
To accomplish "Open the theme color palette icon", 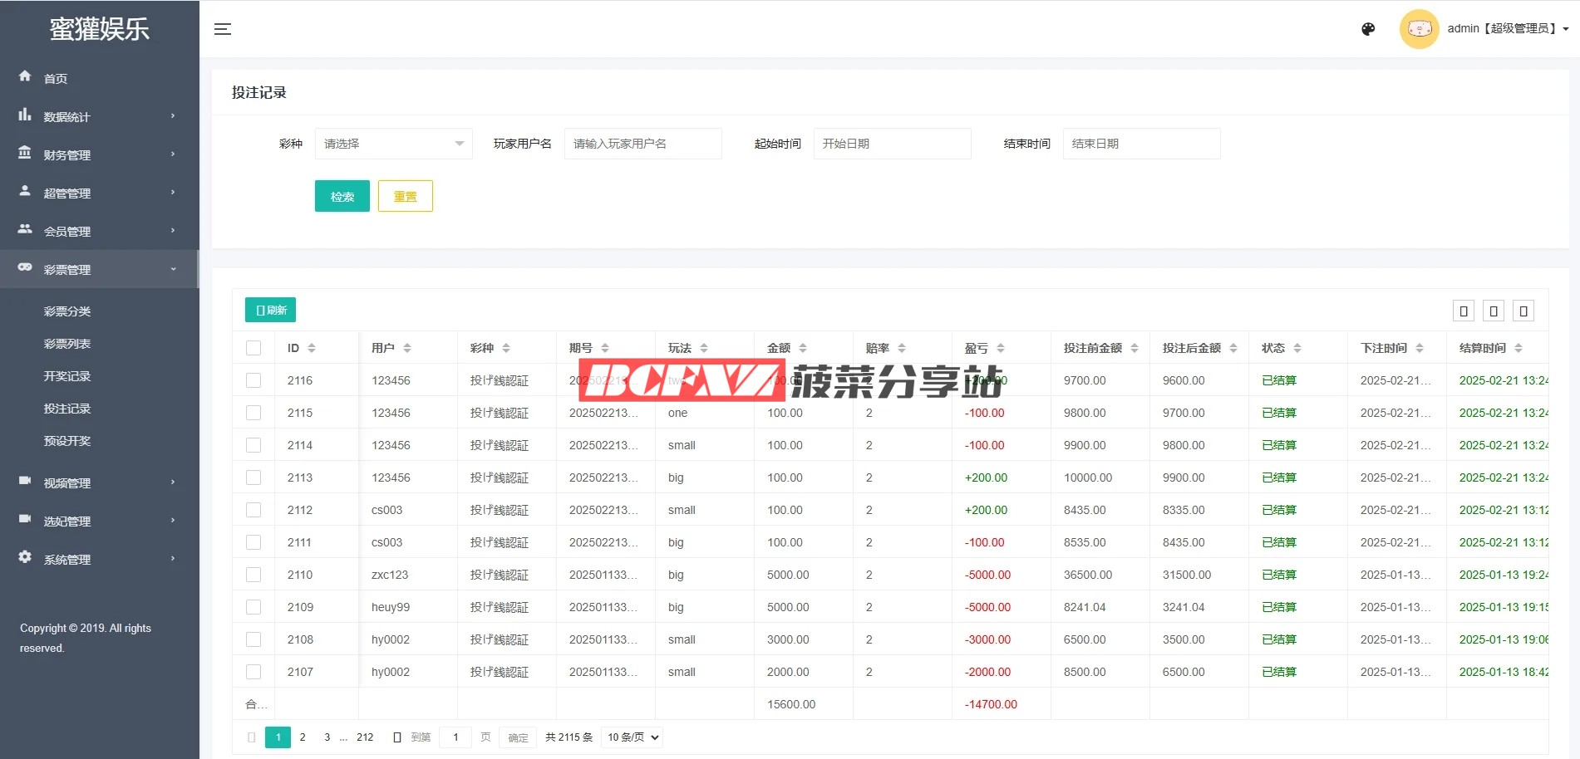I will [1368, 29].
